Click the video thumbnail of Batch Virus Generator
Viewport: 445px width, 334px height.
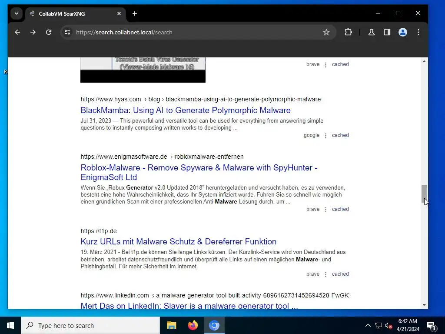143,70
